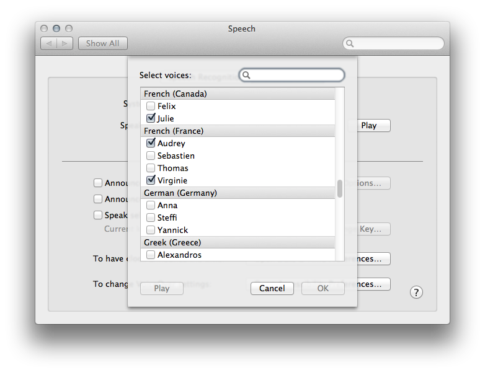The image size is (485, 373).
Task: Click the Play button beside speaking rate
Action: click(x=368, y=125)
